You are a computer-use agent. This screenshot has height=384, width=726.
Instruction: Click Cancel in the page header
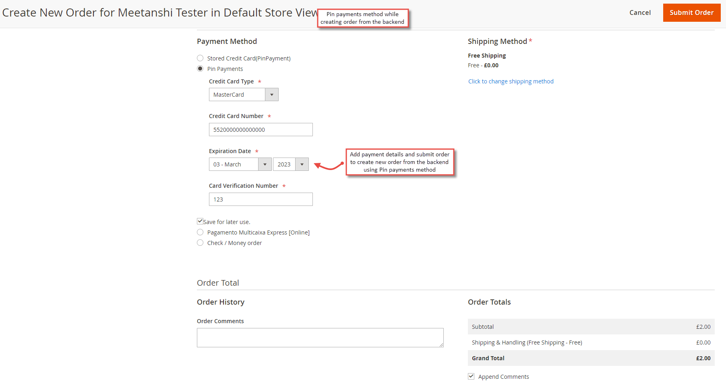pos(640,13)
